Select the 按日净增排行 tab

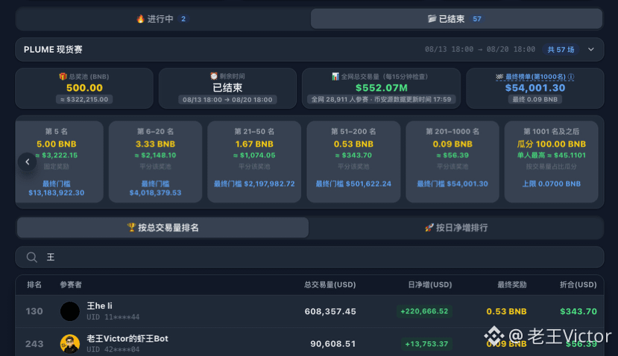(456, 228)
